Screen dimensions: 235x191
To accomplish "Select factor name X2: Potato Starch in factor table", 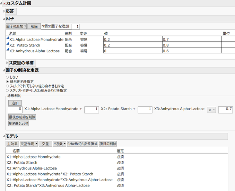I will coord(25,45).
